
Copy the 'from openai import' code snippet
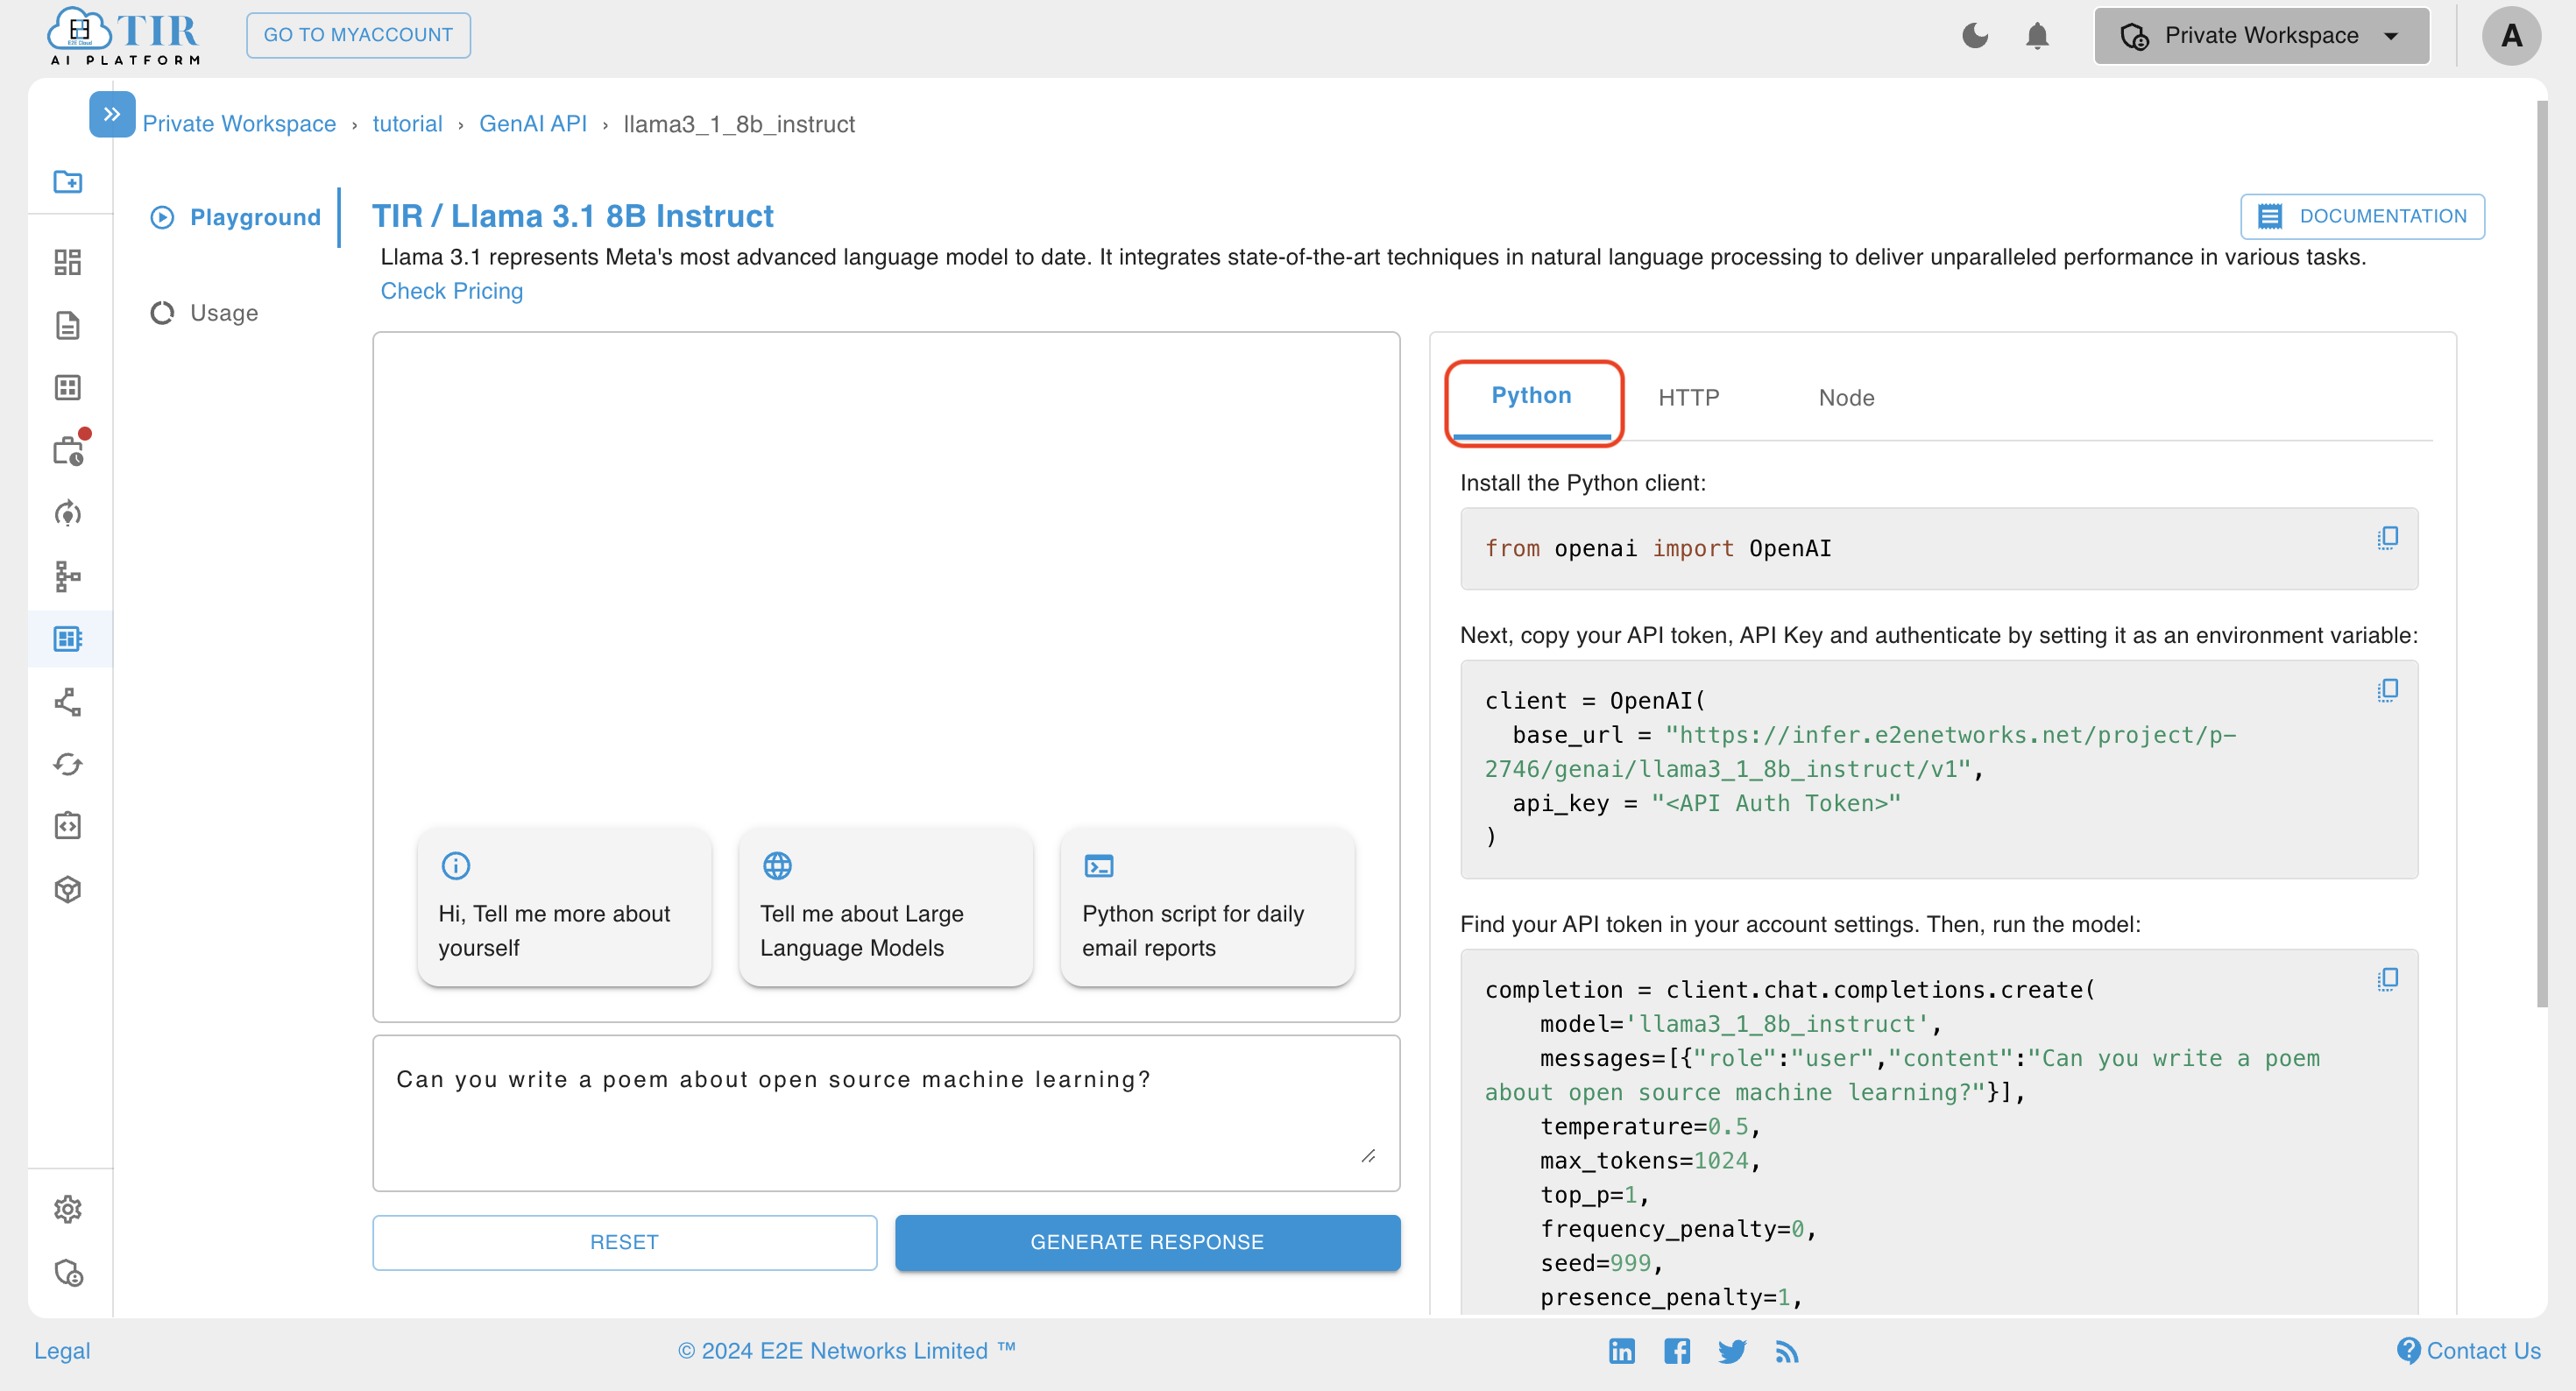[2387, 539]
